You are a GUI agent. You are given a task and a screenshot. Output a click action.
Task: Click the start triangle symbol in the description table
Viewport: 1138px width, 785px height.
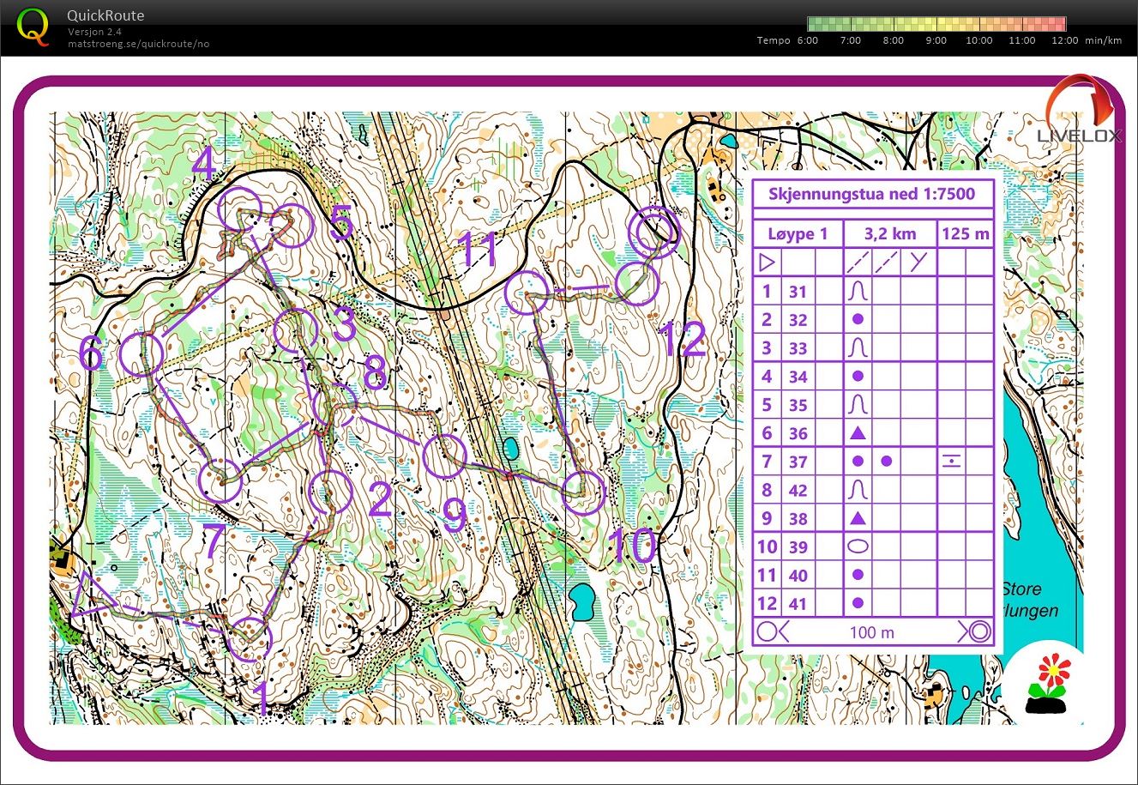767,263
